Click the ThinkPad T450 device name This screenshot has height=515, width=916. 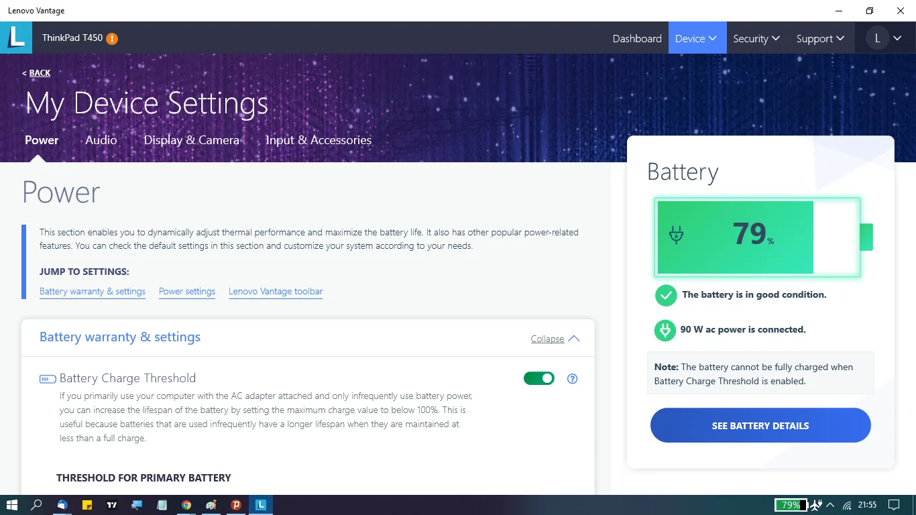click(x=72, y=38)
